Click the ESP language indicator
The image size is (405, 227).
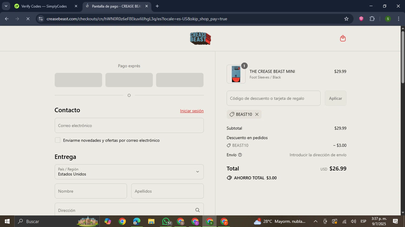(x=363, y=221)
